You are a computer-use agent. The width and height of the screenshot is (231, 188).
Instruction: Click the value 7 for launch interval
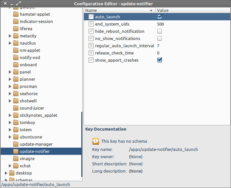point(158,46)
